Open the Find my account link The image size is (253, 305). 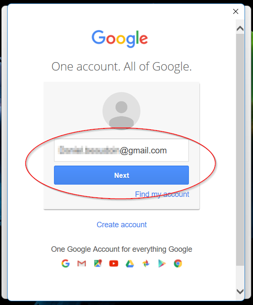pos(162,194)
